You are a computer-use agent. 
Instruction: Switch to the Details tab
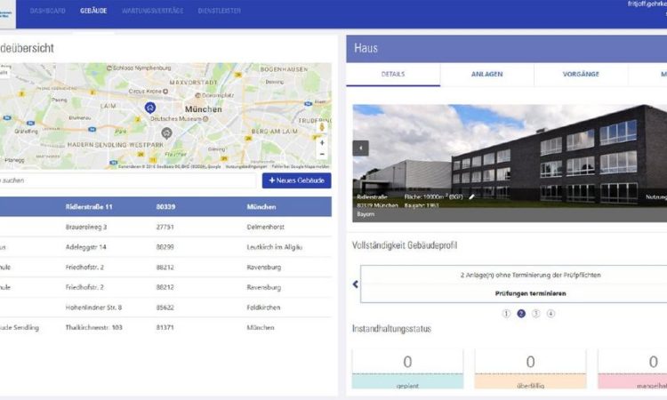click(x=393, y=74)
